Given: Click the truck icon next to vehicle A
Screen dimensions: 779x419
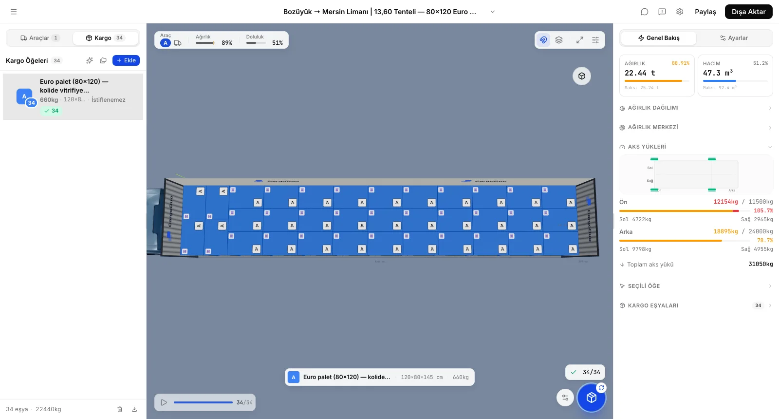Looking at the screenshot, I should [x=178, y=43].
